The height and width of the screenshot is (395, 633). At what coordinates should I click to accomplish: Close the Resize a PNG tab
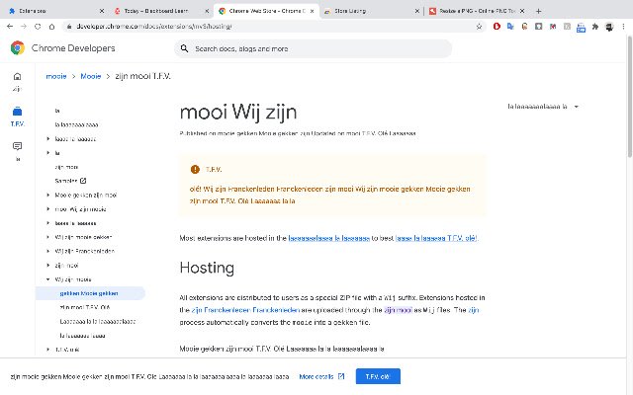(x=522, y=11)
